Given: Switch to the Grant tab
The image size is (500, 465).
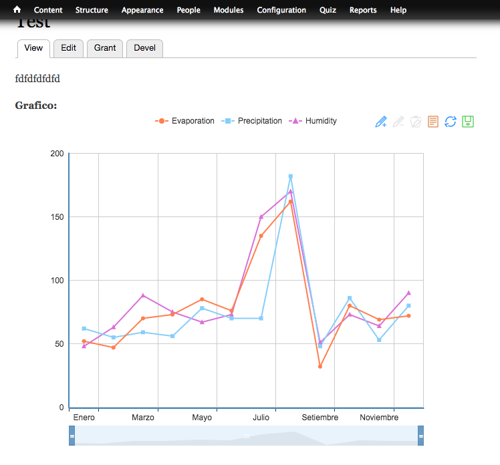Looking at the screenshot, I should coord(105,48).
